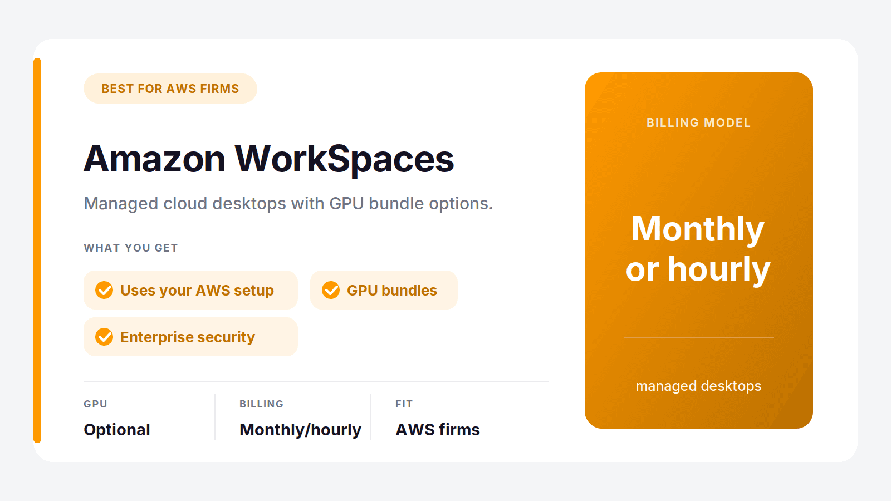Click the BILLING MODEL label on orange card
Image resolution: width=891 pixels, height=501 pixels.
click(699, 122)
